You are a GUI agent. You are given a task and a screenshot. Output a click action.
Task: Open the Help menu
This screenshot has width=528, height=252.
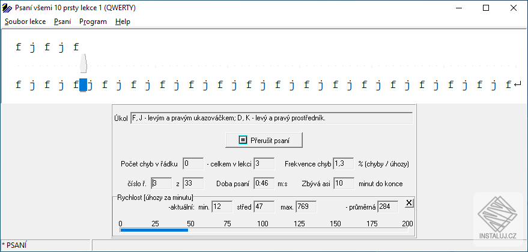coord(123,22)
